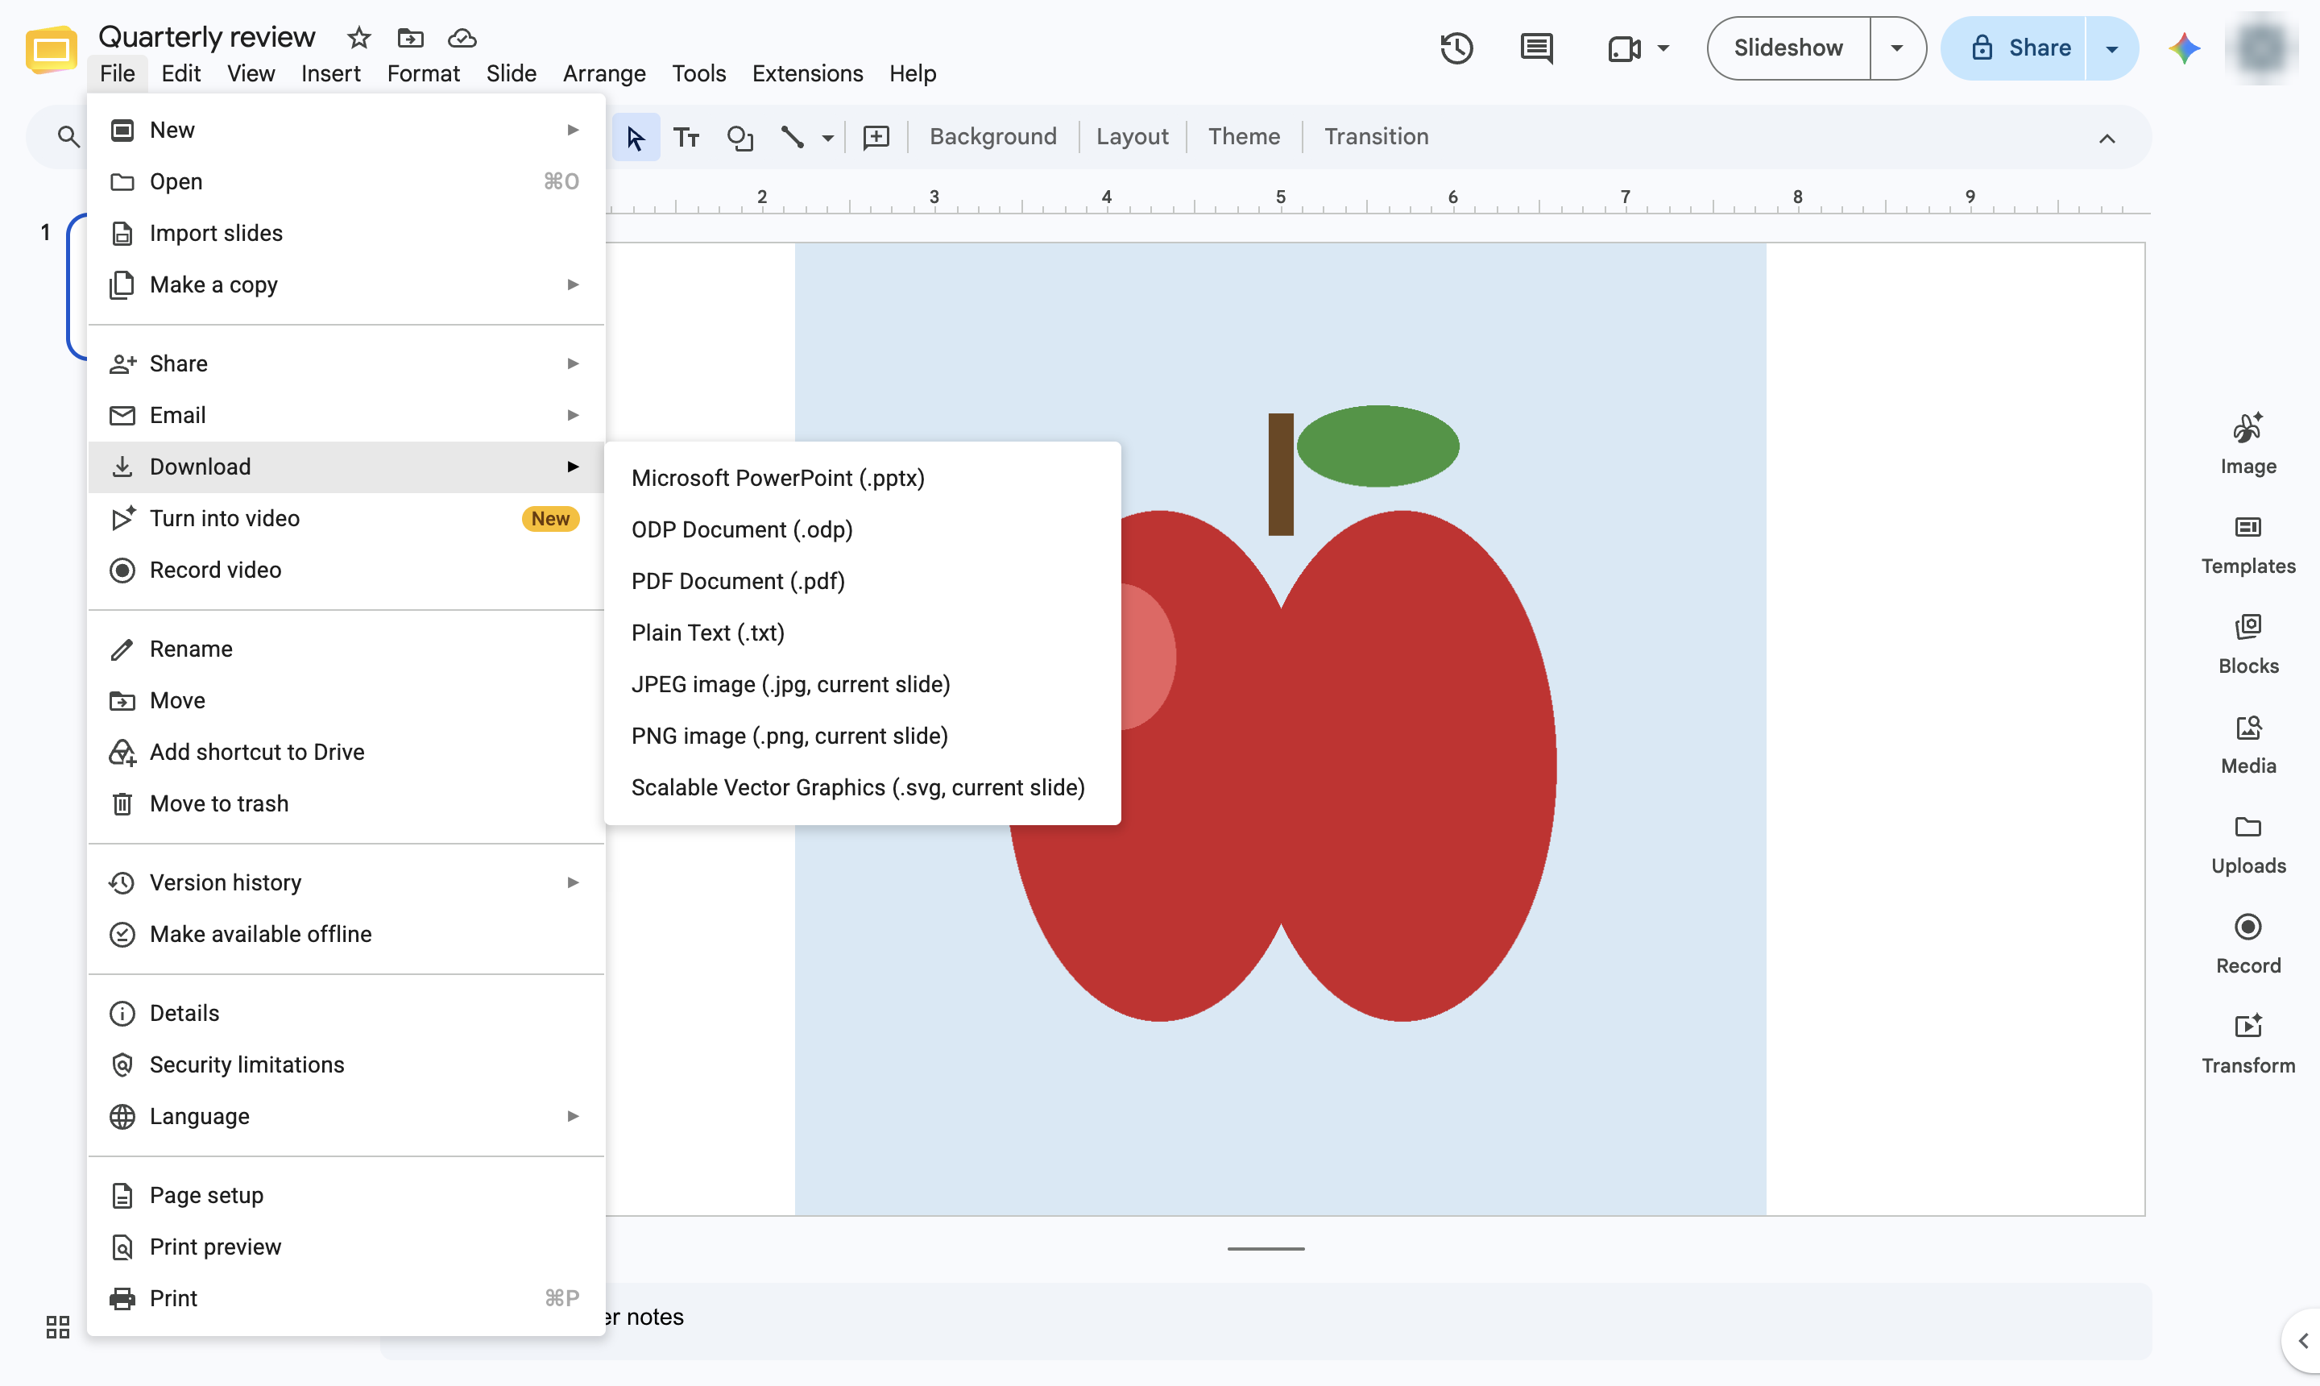
Task: Collapse the toolbar with the chevron
Action: pos(2107,139)
